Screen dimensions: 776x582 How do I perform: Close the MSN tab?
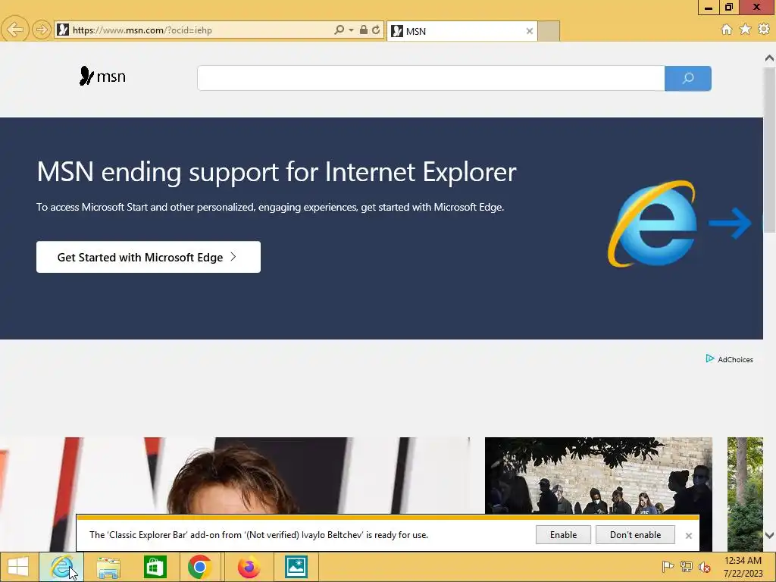click(530, 31)
